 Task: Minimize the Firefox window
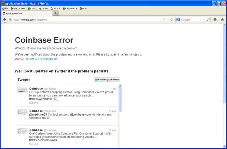pos(214,3)
